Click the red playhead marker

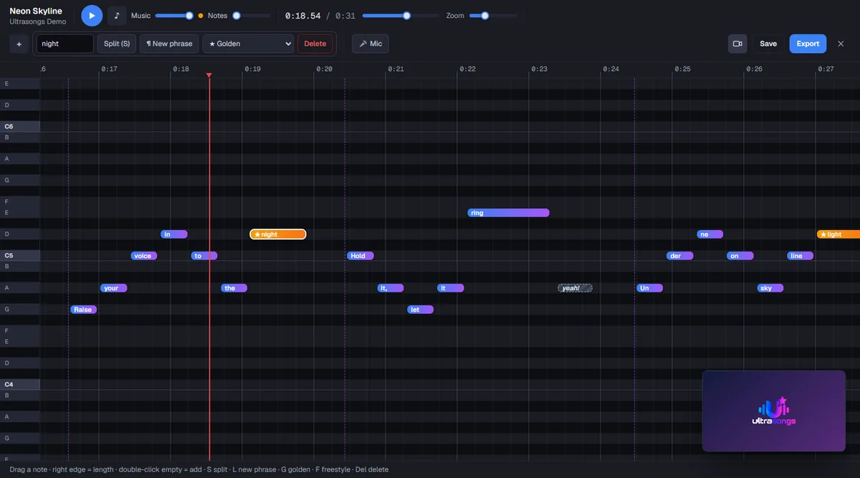(x=209, y=75)
